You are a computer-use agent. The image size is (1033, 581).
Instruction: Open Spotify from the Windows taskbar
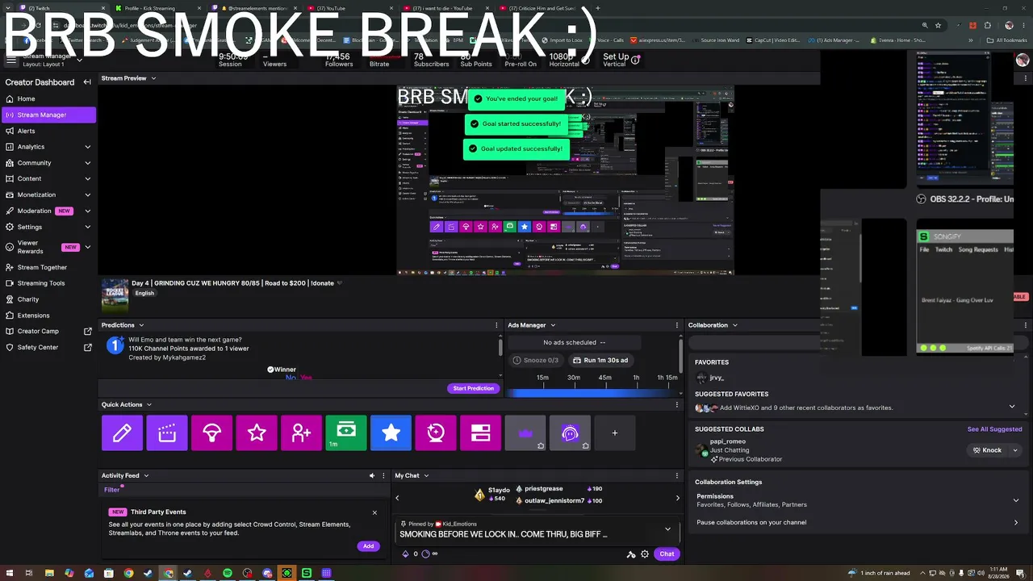click(228, 573)
